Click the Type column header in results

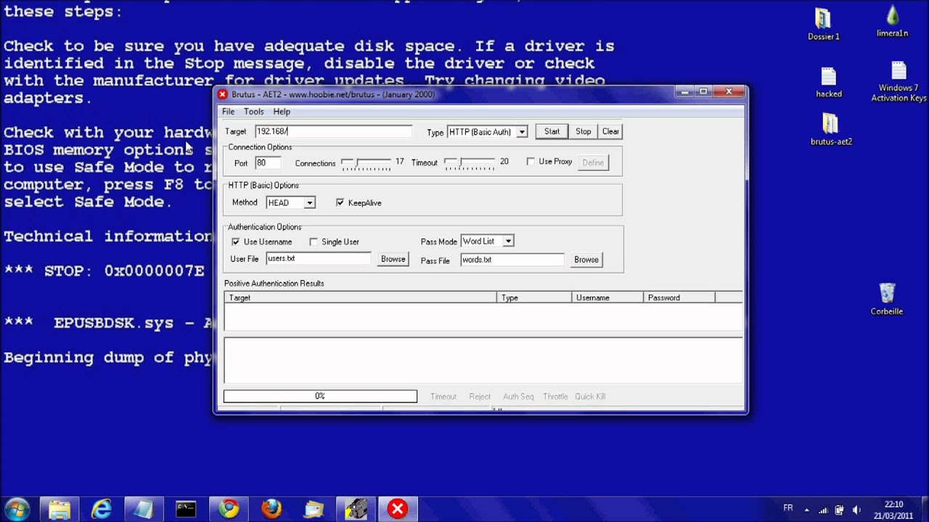tap(534, 298)
